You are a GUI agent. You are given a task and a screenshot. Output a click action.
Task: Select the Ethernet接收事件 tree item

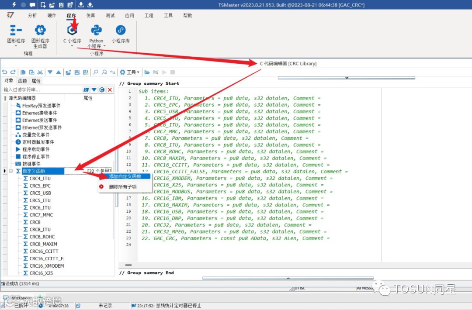[39, 113]
